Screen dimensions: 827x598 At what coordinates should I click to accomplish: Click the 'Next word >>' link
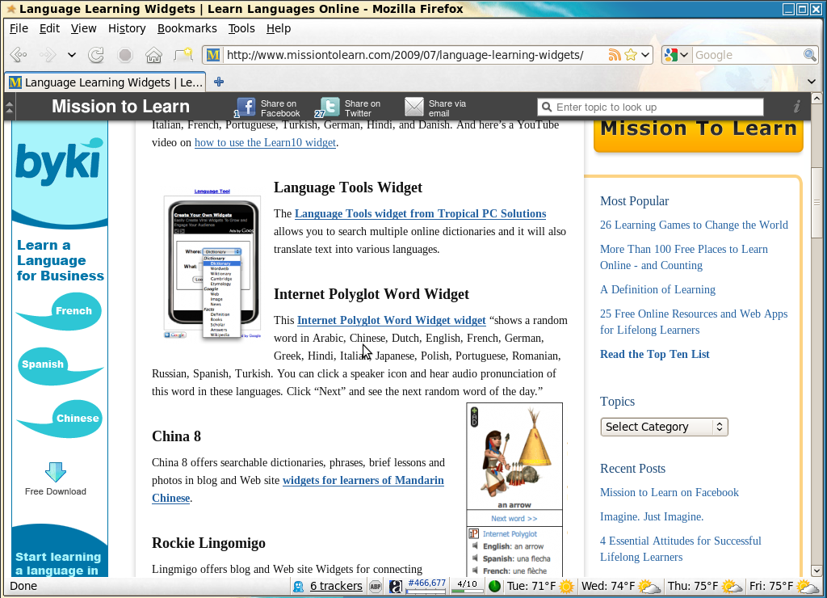pyautogui.click(x=514, y=518)
